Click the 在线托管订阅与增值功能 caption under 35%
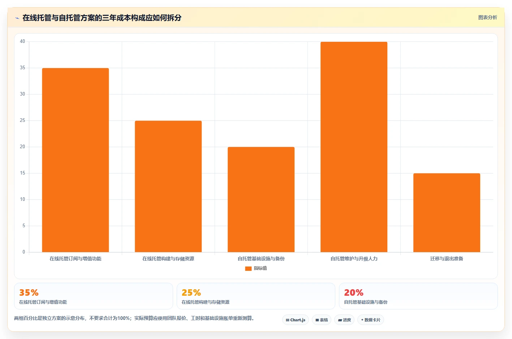This screenshot has width=512, height=339. tap(43, 302)
